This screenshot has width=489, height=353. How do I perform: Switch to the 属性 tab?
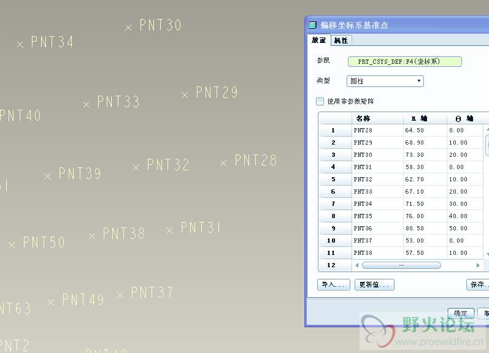(x=341, y=40)
